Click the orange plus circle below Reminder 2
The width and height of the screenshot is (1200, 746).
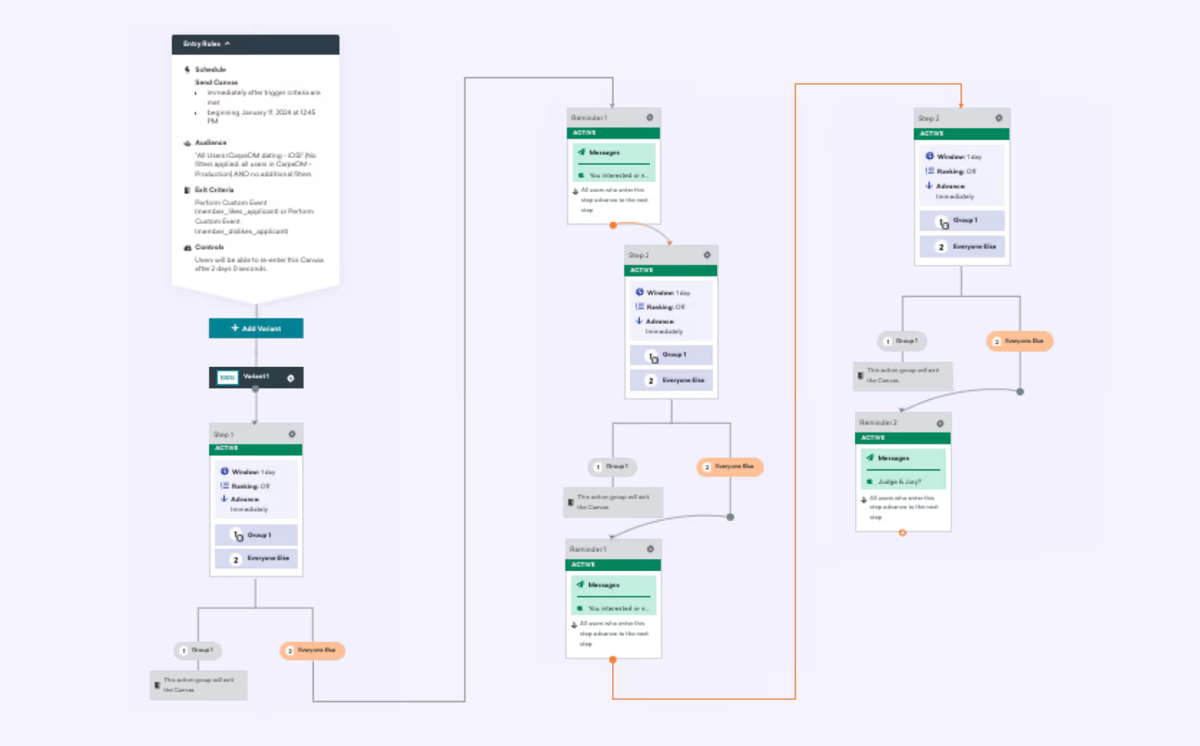[902, 533]
